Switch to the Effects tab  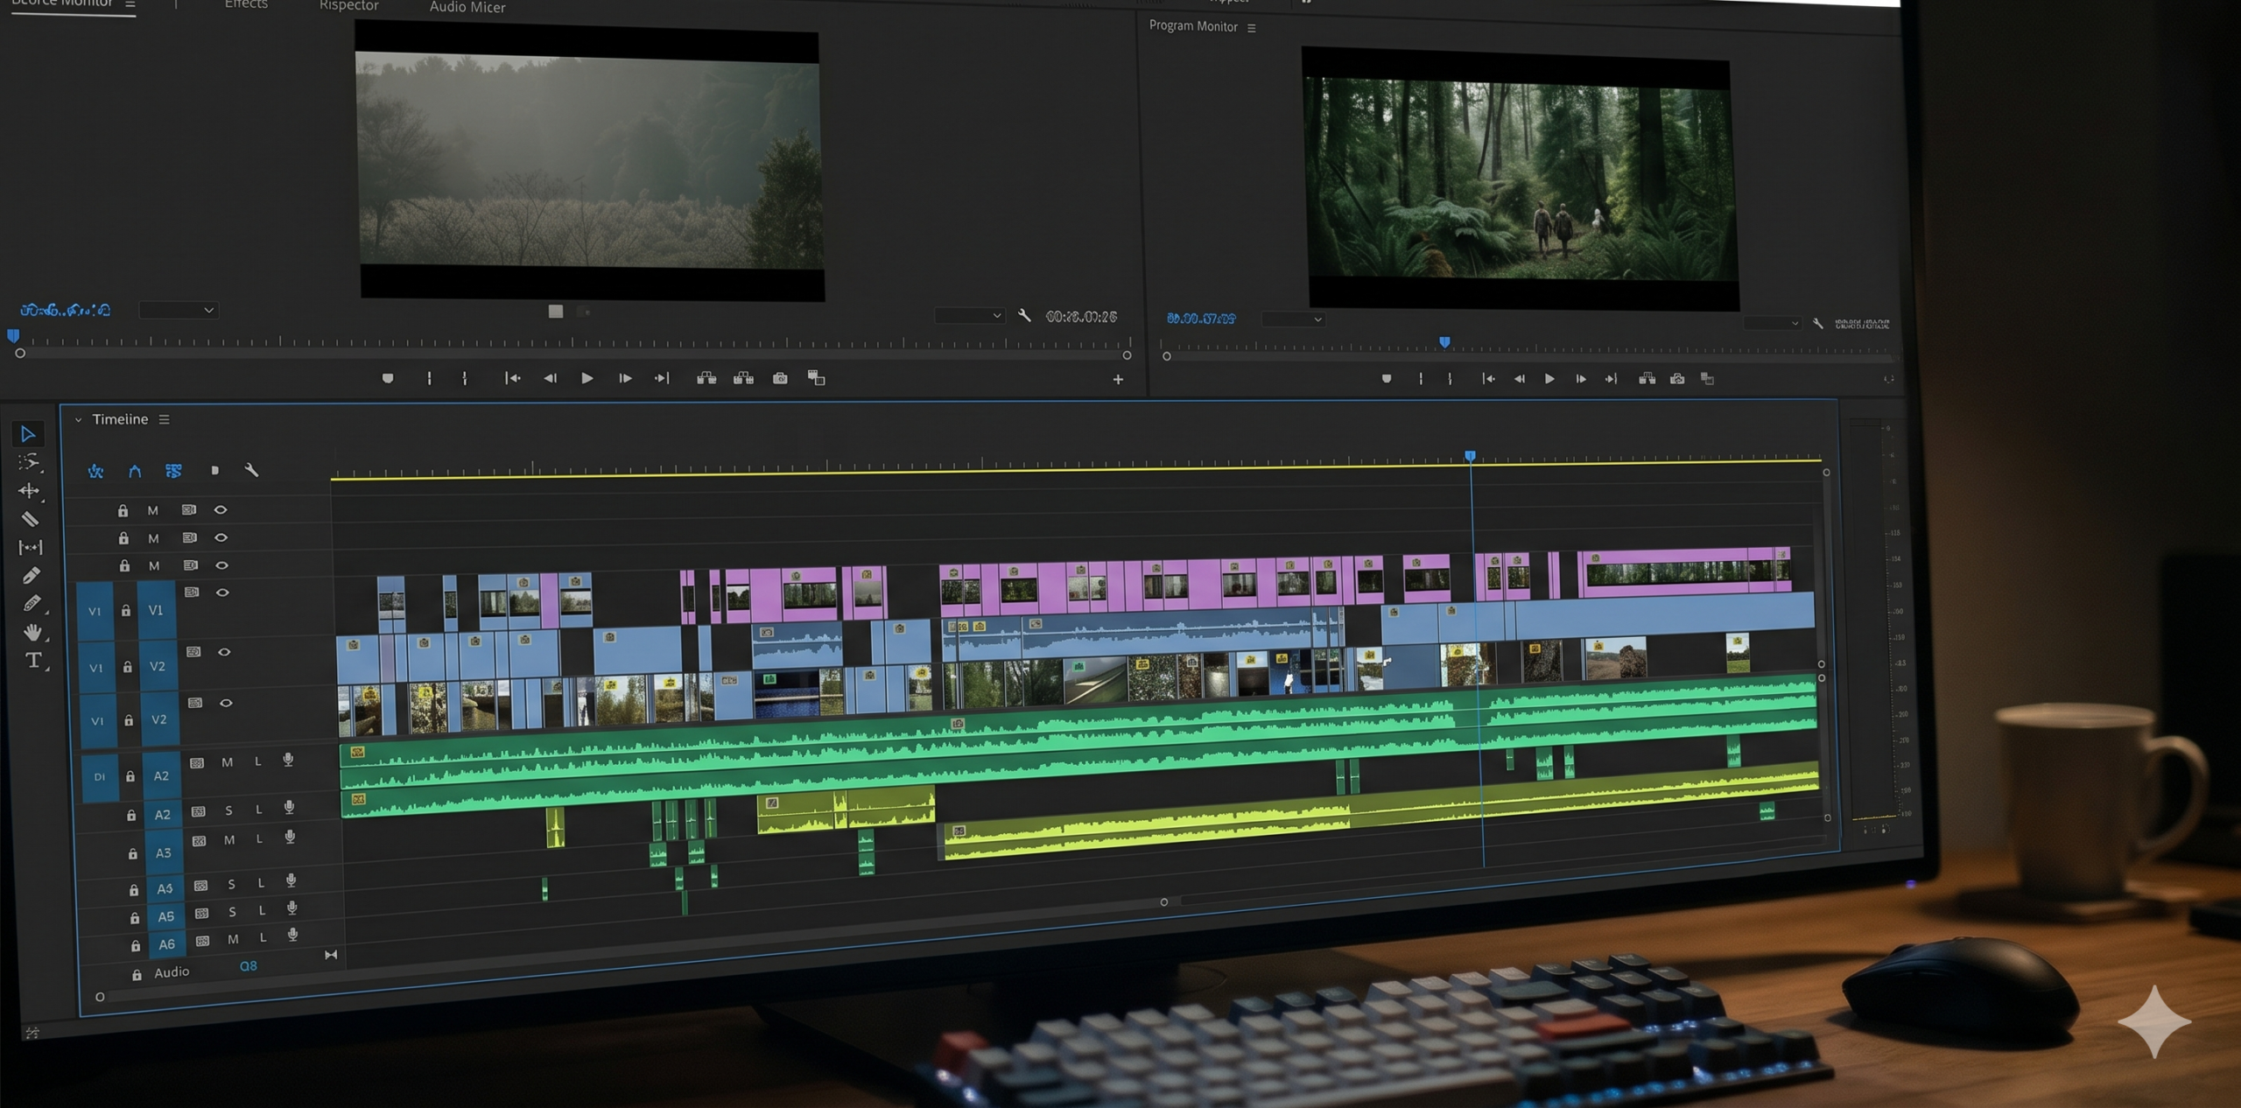point(246,5)
